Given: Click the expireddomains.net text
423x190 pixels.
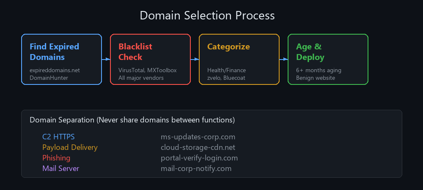Looking at the screenshot, I should (55, 70).
